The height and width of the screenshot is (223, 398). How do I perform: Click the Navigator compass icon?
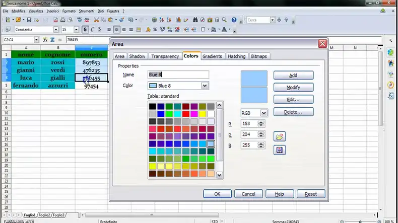(x=203, y=20)
